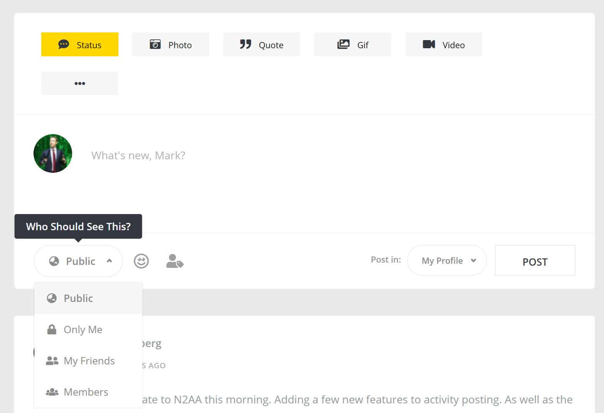The height and width of the screenshot is (413, 604).
Task: Show more post types with the ellipsis button
Action: 80,83
